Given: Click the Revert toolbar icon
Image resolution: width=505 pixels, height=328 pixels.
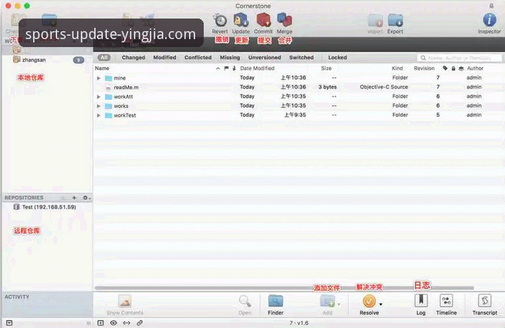Looking at the screenshot, I should pos(220,21).
